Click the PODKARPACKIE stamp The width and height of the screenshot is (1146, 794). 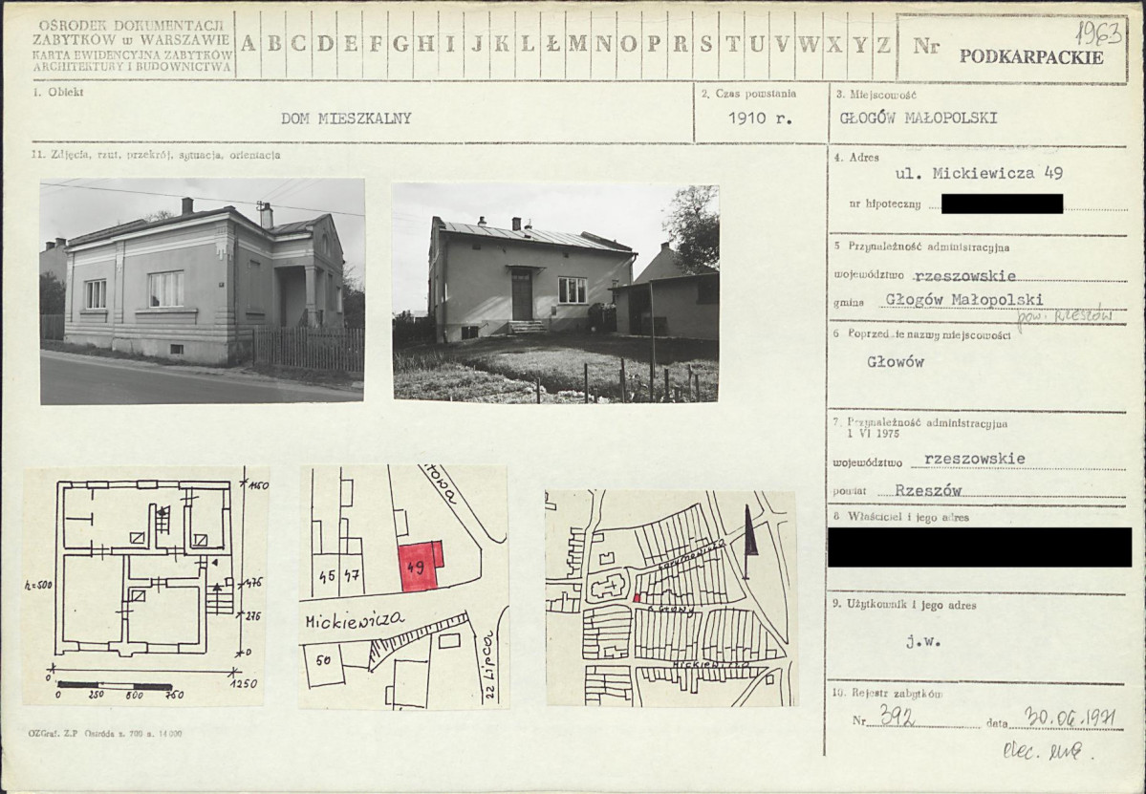coord(1031,57)
